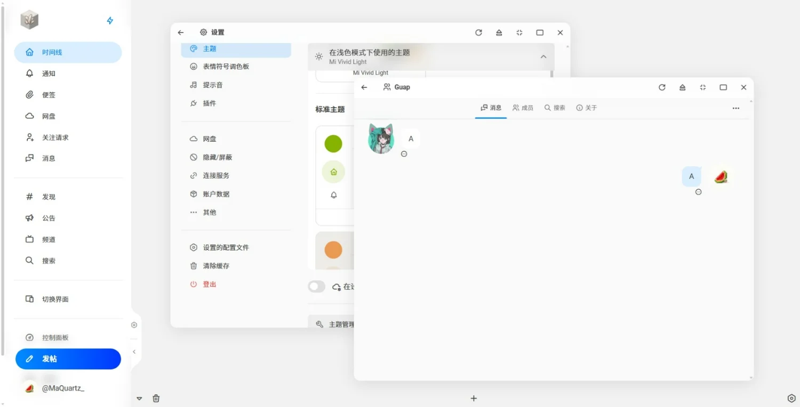Screen dimensions: 800x407
Task: Open 搜索 search in sidebar
Action: click(x=68, y=261)
